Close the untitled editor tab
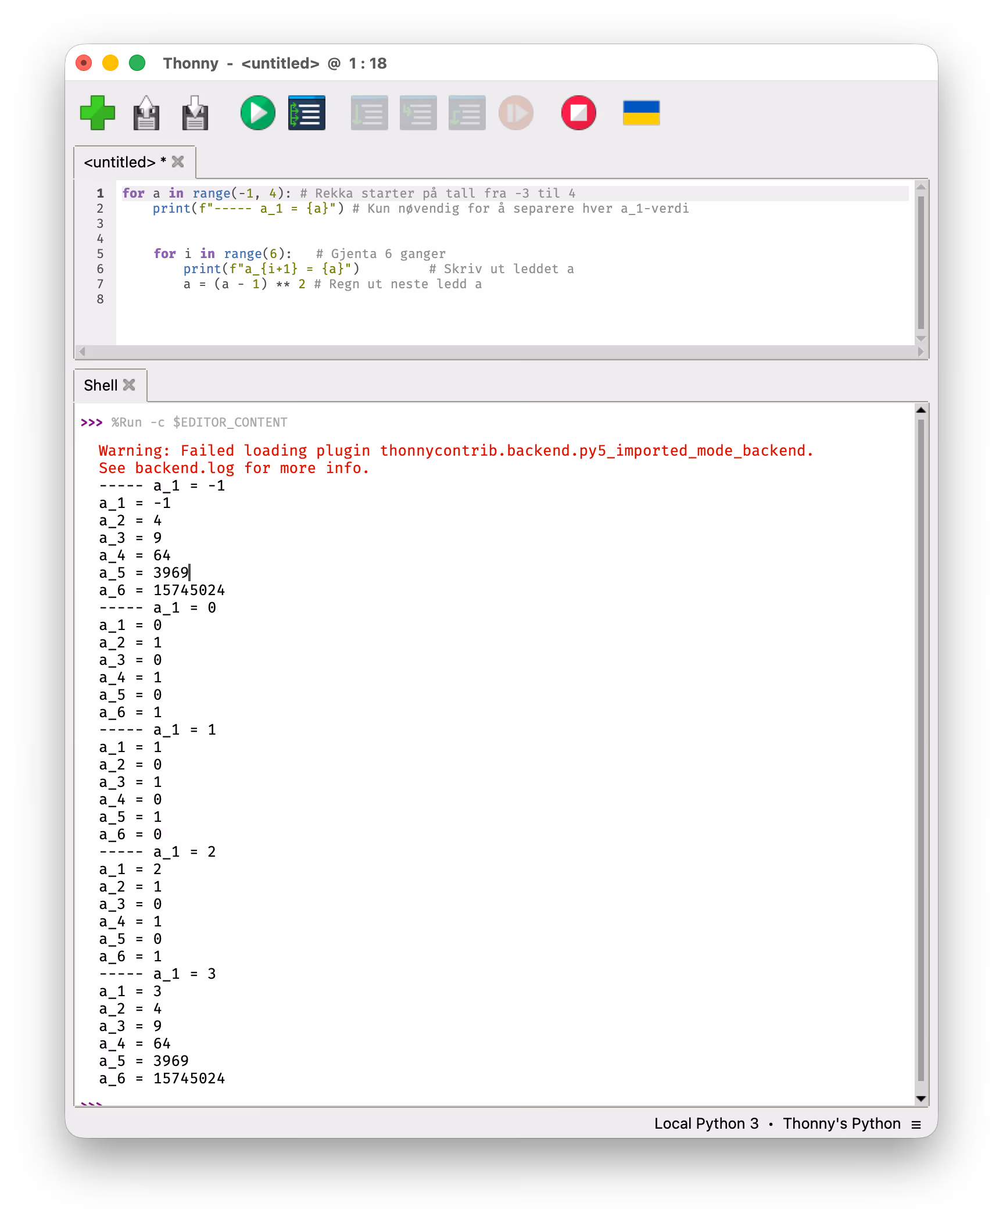Image resolution: width=1003 pixels, height=1224 pixels. coord(178,162)
